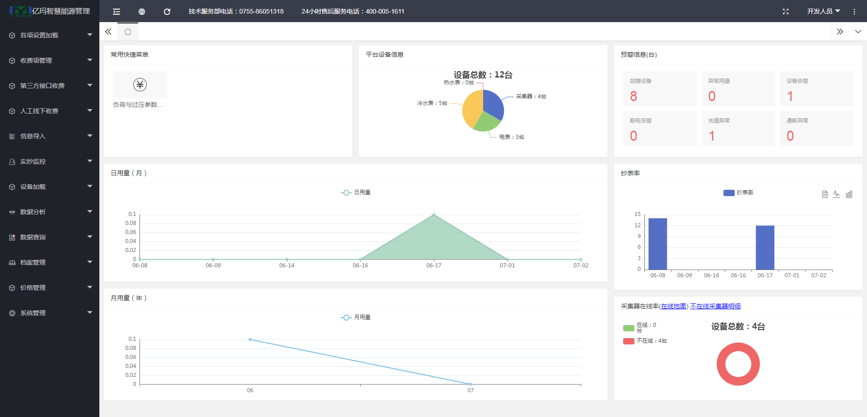The height and width of the screenshot is (417, 867).
Task: Refresh the page using the reload icon
Action: (x=167, y=12)
